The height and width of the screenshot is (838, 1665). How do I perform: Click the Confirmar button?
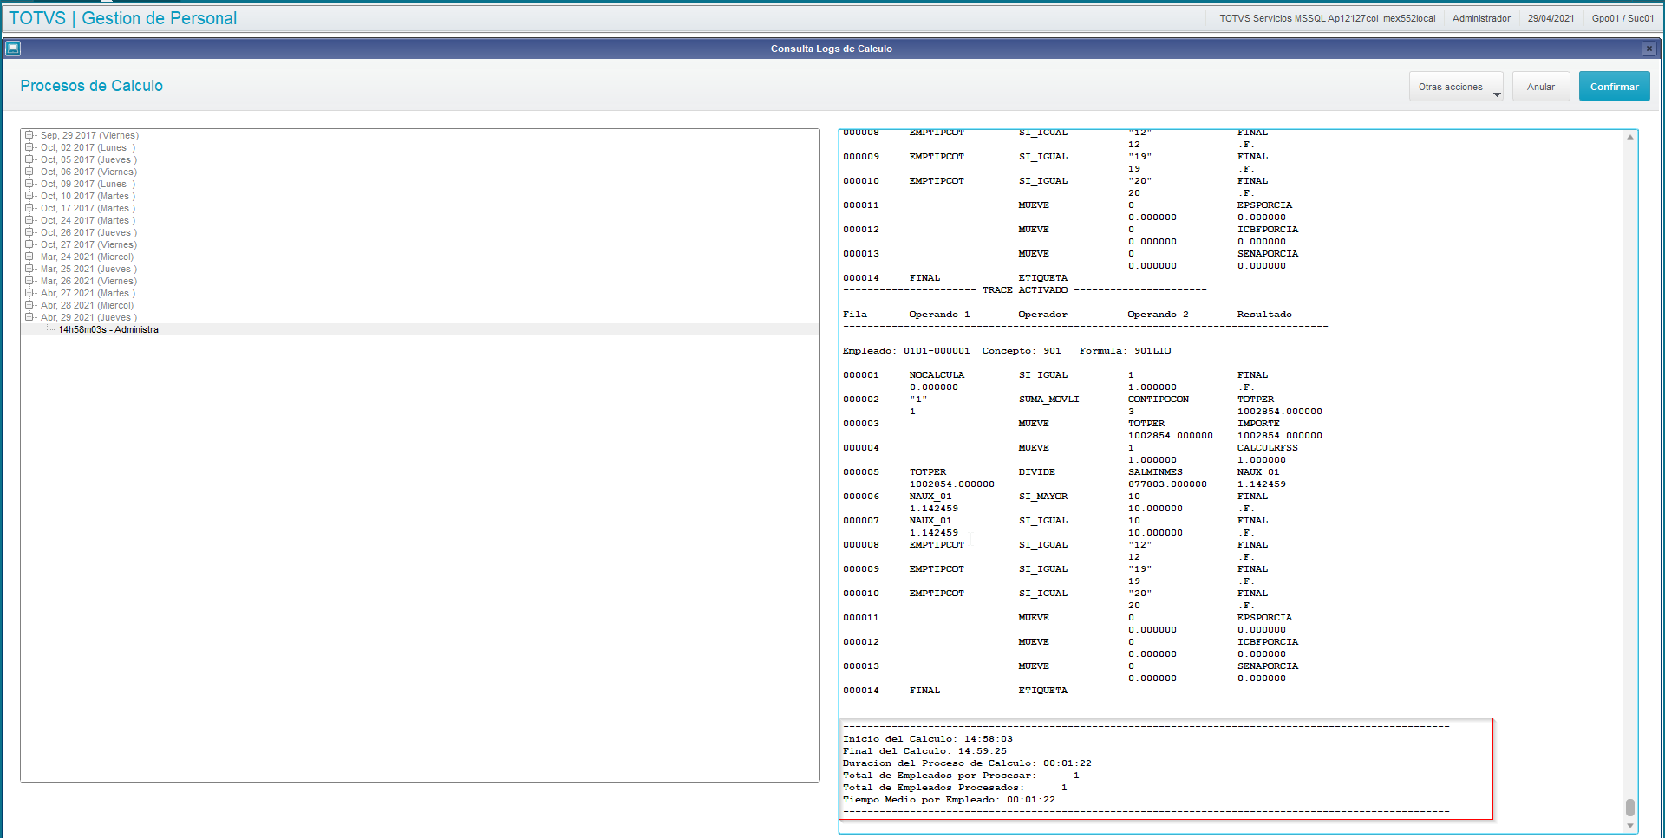[x=1614, y=87]
